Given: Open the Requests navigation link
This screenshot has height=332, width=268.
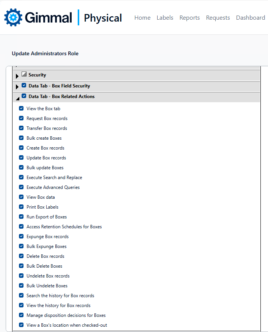Looking at the screenshot, I should pos(218,18).
